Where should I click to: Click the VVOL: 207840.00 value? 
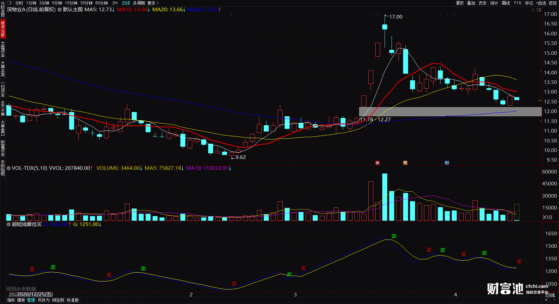71,168
